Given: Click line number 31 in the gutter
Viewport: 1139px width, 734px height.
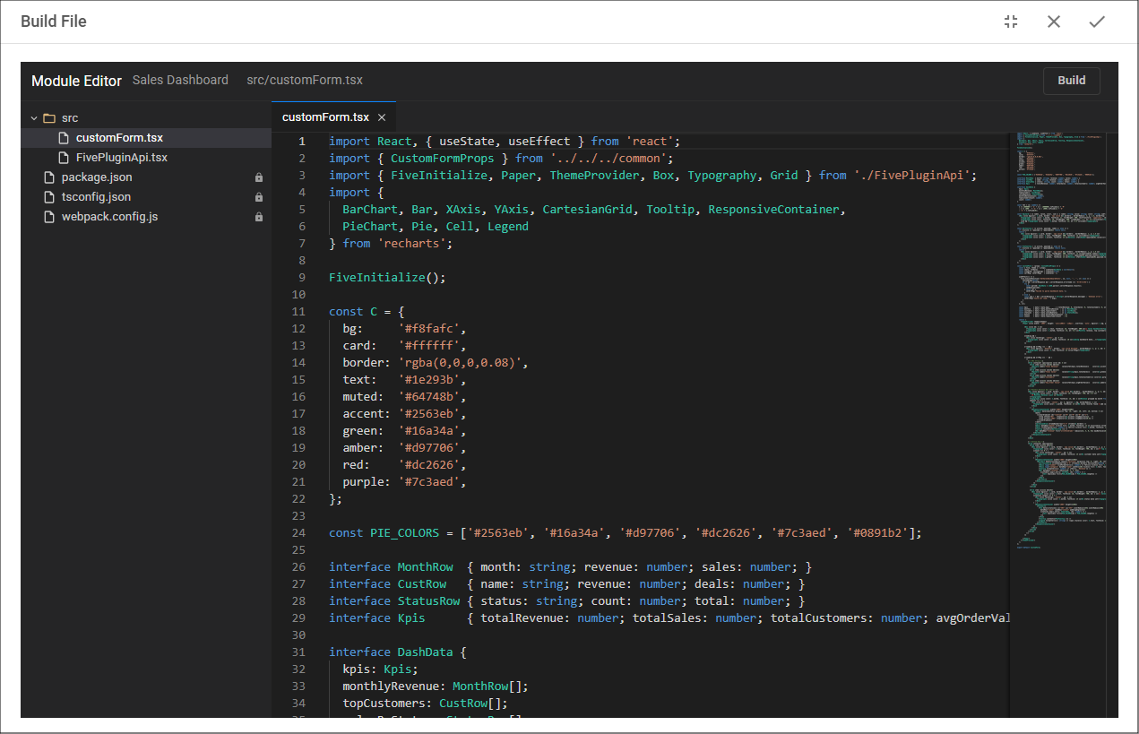Looking at the screenshot, I should pos(298,652).
